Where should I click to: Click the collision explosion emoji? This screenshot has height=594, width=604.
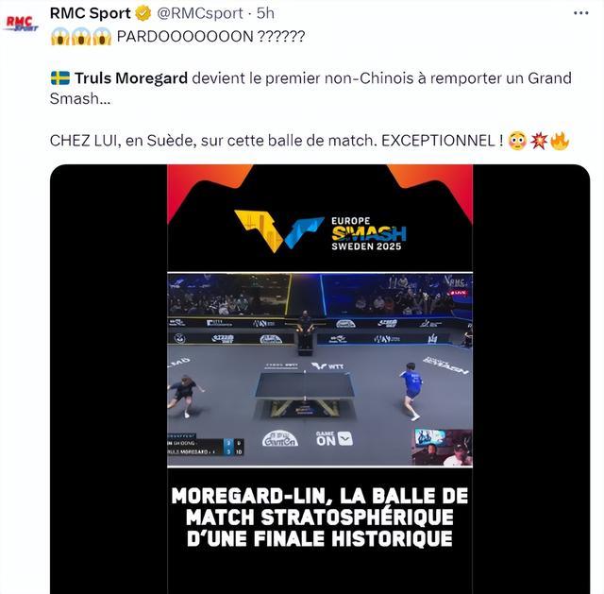pos(539,141)
